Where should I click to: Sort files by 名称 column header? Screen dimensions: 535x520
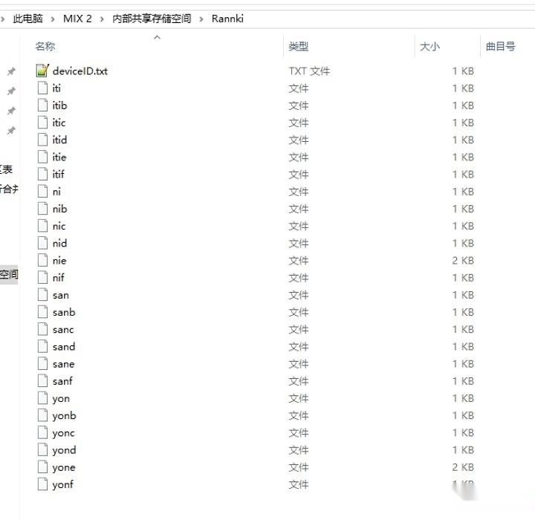45,46
